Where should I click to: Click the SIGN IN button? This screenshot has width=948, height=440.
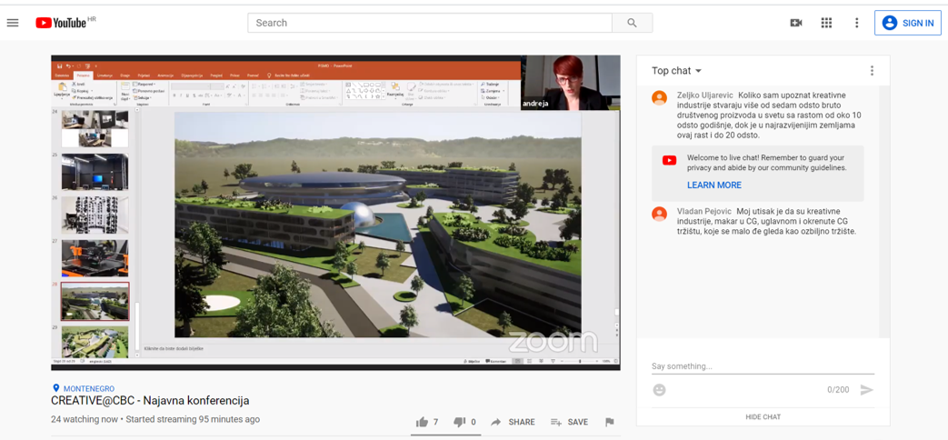[907, 23]
